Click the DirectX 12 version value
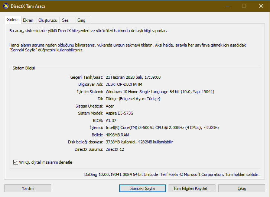270x197 pixels. point(115,149)
